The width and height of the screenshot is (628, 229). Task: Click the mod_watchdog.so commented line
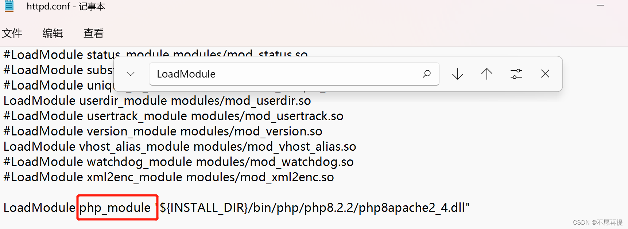178,161
